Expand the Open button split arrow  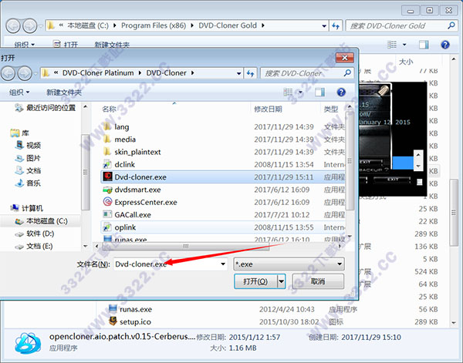pyautogui.click(x=282, y=281)
